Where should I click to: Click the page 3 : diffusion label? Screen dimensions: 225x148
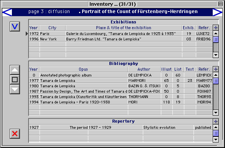pos(49,12)
